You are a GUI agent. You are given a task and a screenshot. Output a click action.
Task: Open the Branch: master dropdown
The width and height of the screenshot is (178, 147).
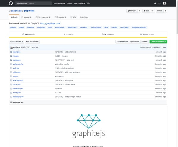coord(16,41)
